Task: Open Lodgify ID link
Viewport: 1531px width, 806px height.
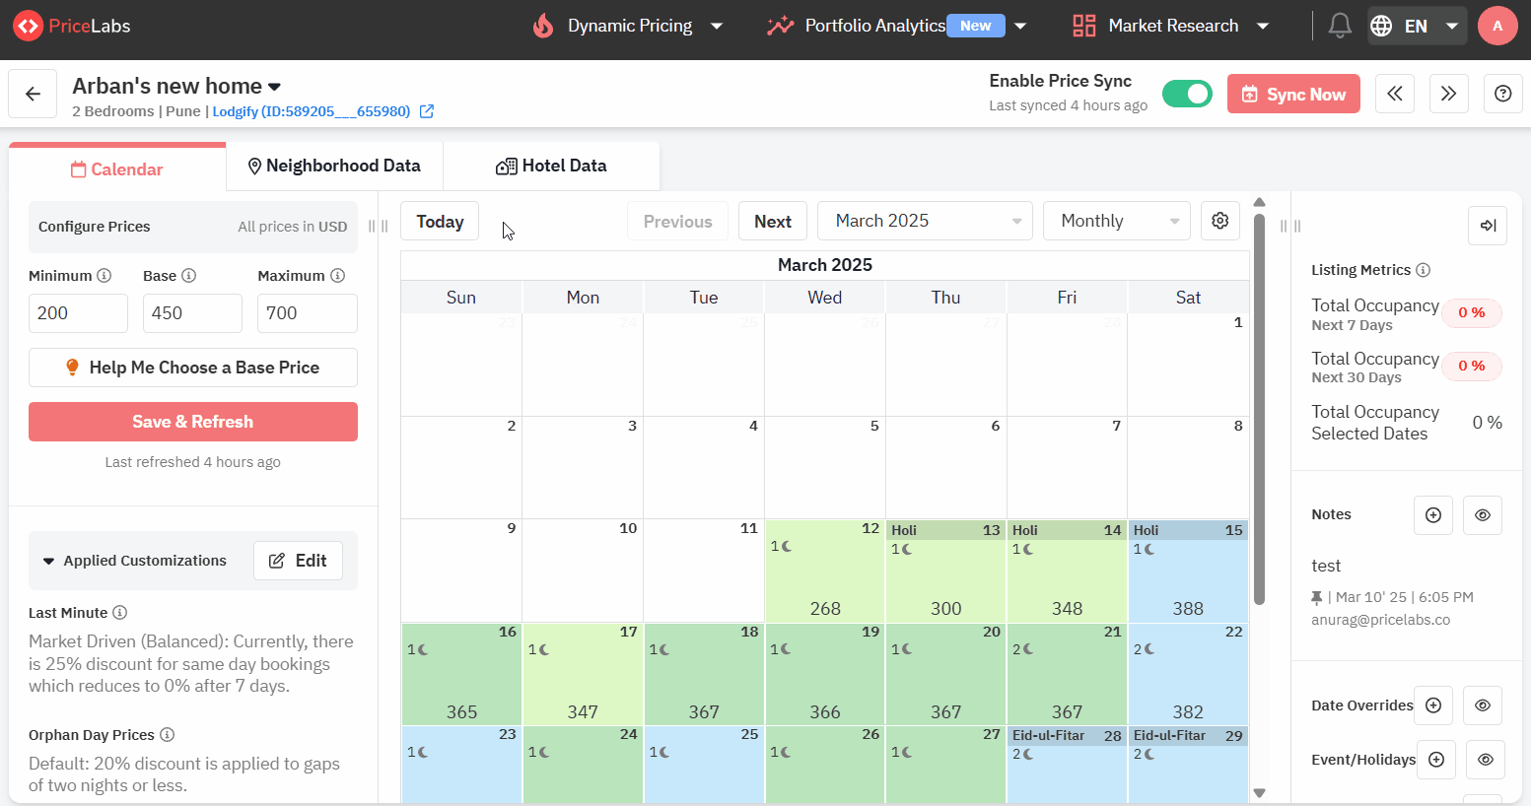Action: coord(312,111)
